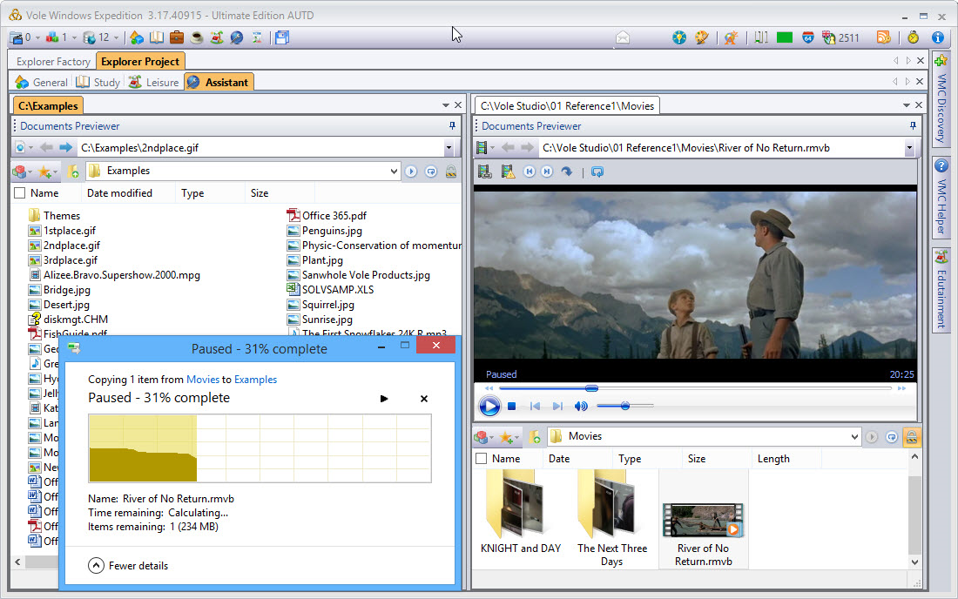Switch to the Explorer Factory tab

point(54,62)
